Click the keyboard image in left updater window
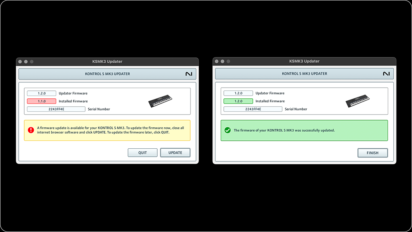 pos(160,101)
